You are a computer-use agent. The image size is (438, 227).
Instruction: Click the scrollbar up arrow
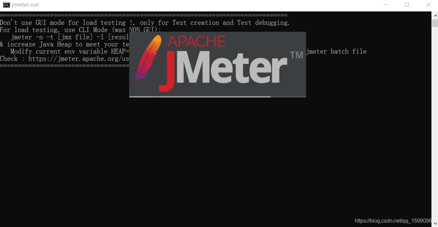click(435, 15)
